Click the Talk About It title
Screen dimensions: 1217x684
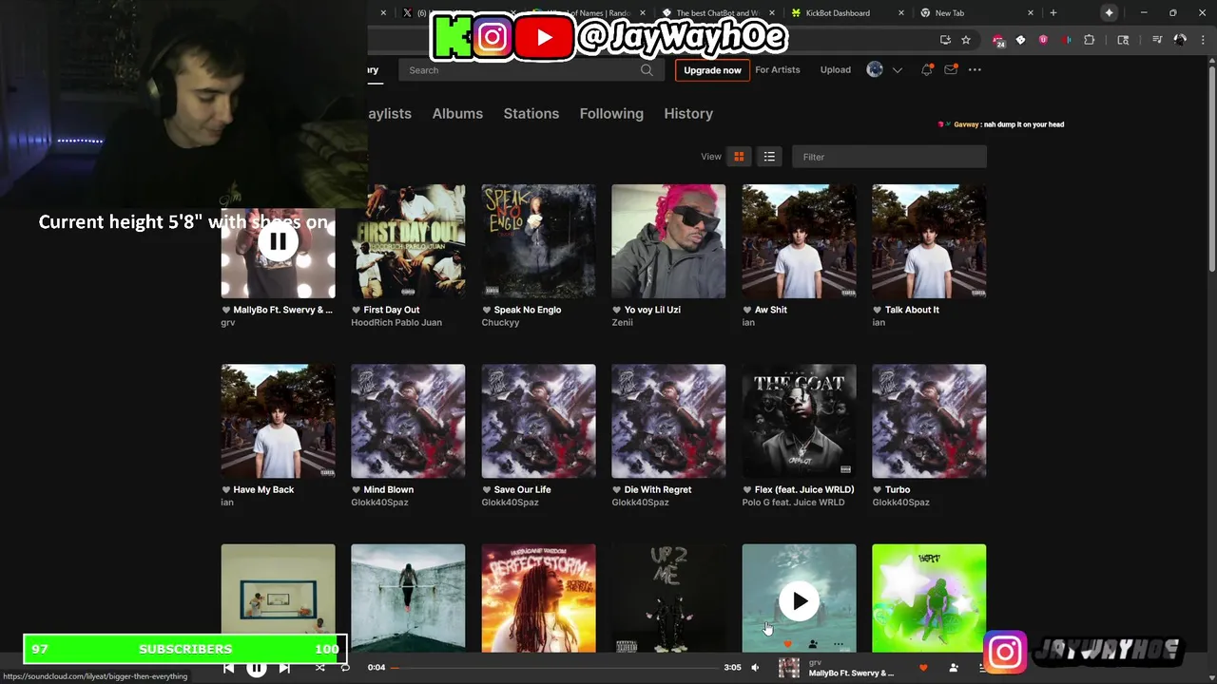pos(912,310)
